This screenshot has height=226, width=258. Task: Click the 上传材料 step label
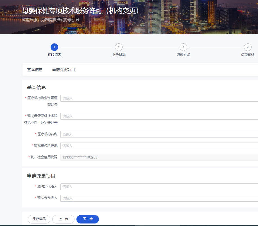(119, 55)
